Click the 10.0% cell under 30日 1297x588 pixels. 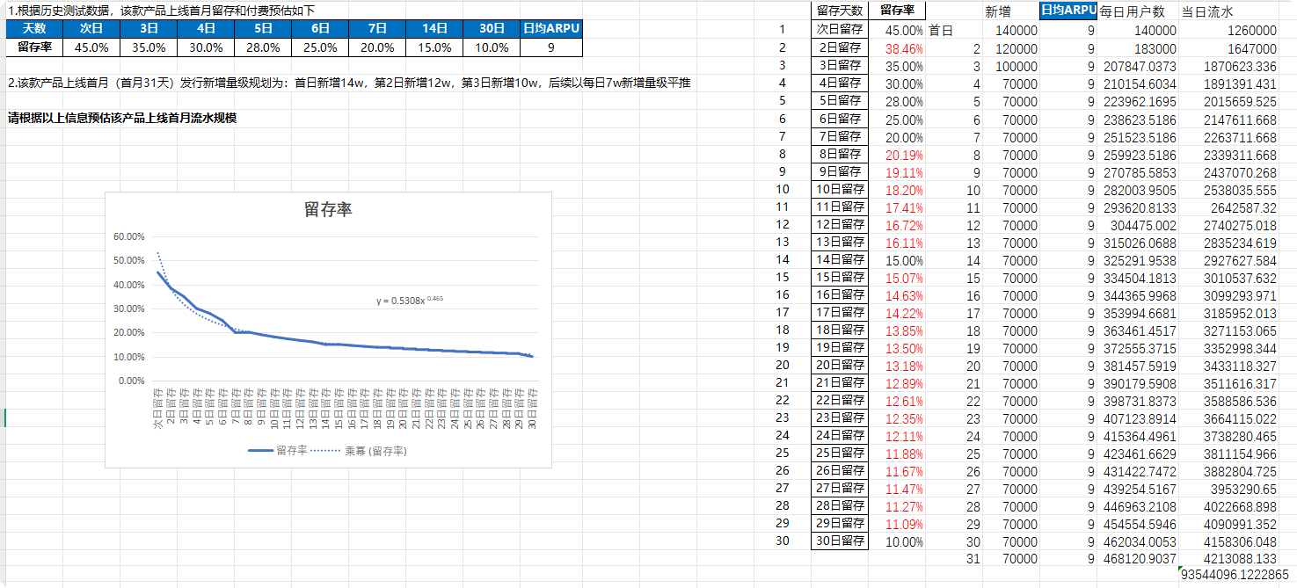coord(492,47)
